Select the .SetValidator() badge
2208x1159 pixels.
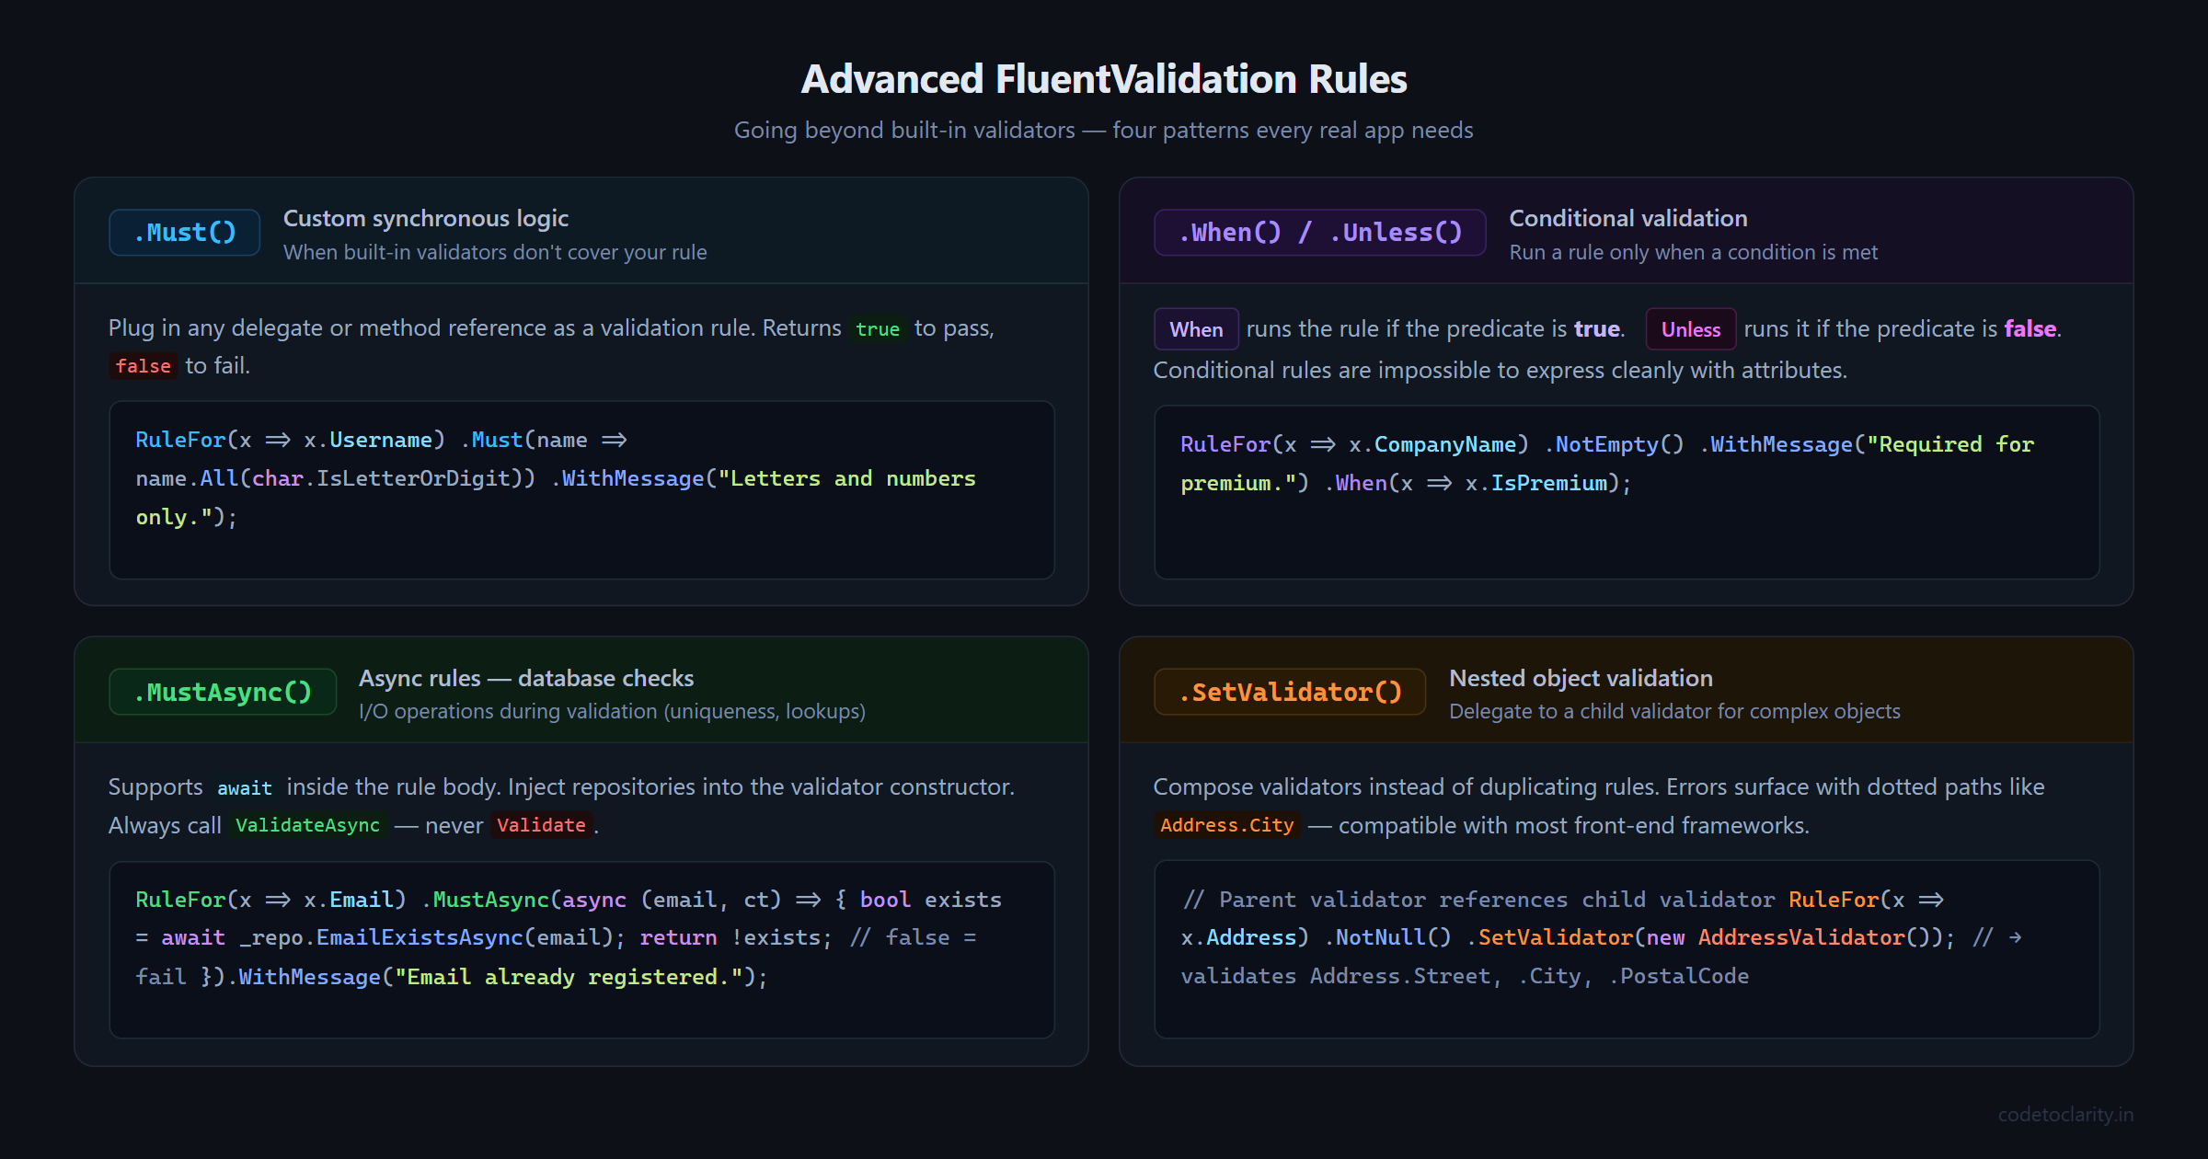(1290, 691)
